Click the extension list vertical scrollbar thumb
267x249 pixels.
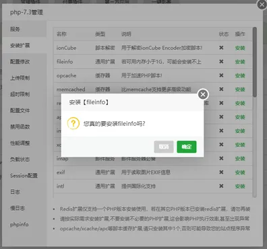(254, 62)
